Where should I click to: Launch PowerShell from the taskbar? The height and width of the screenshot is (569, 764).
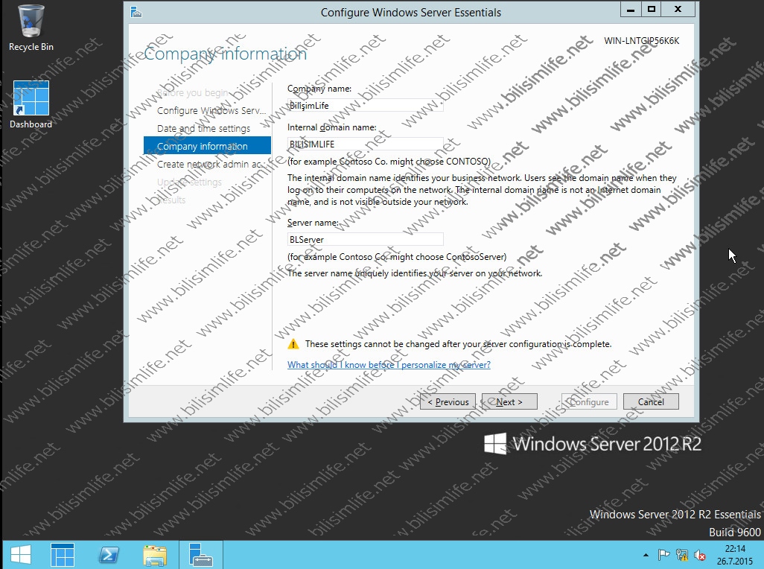(108, 554)
